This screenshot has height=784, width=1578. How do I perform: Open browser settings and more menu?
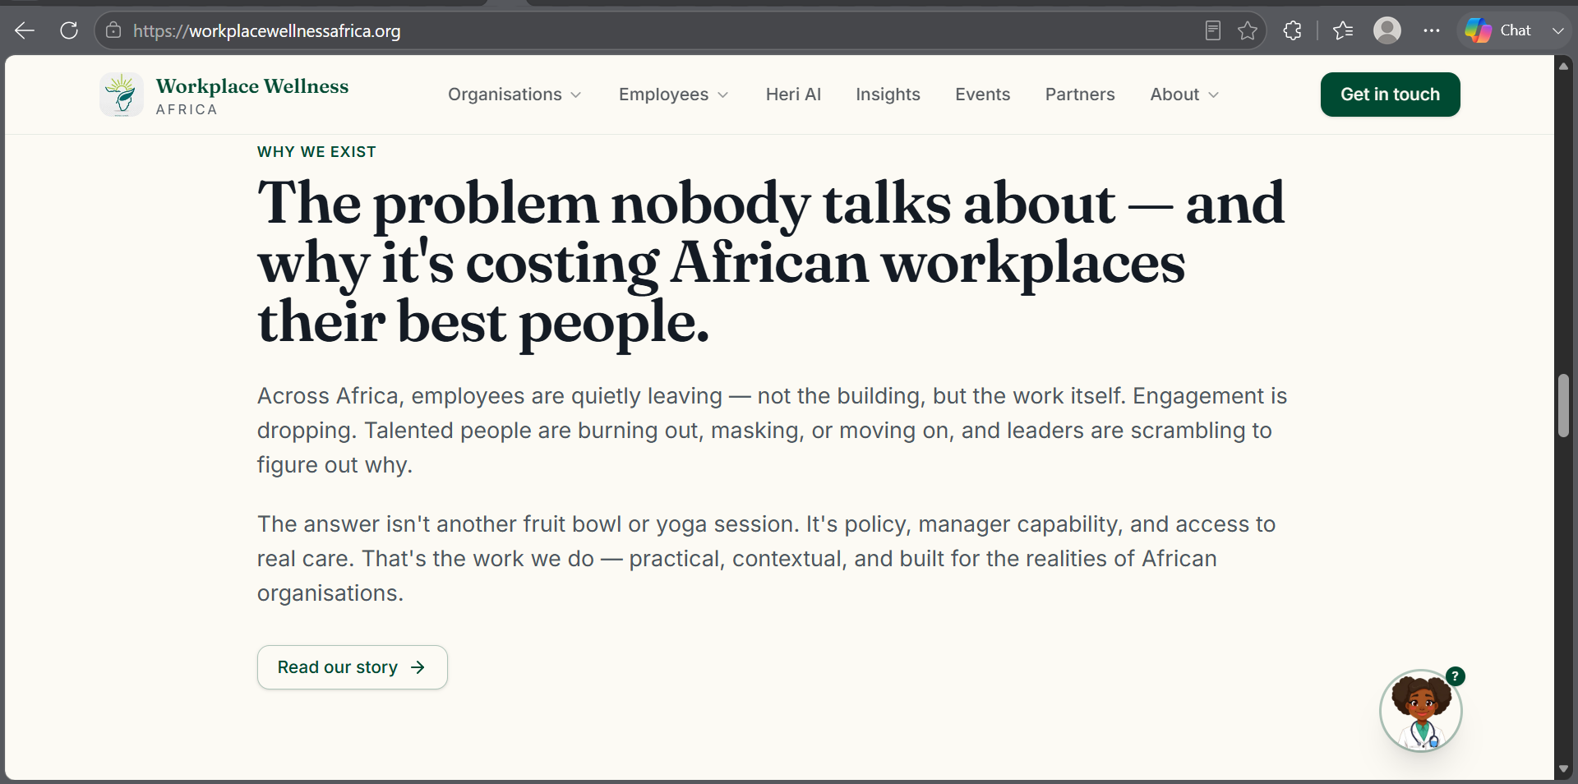1432,31
